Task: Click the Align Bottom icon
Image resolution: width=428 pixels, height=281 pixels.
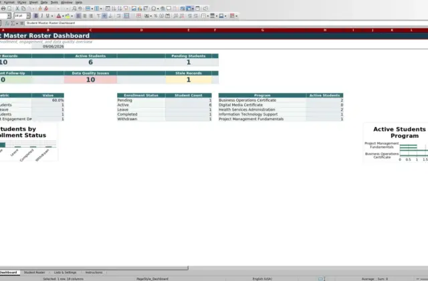Action: (110, 16)
